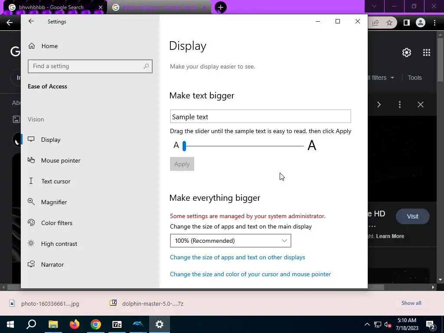Expand the All filters dropdown in Google
This screenshot has width=444, height=333.
pyautogui.click(x=381, y=78)
